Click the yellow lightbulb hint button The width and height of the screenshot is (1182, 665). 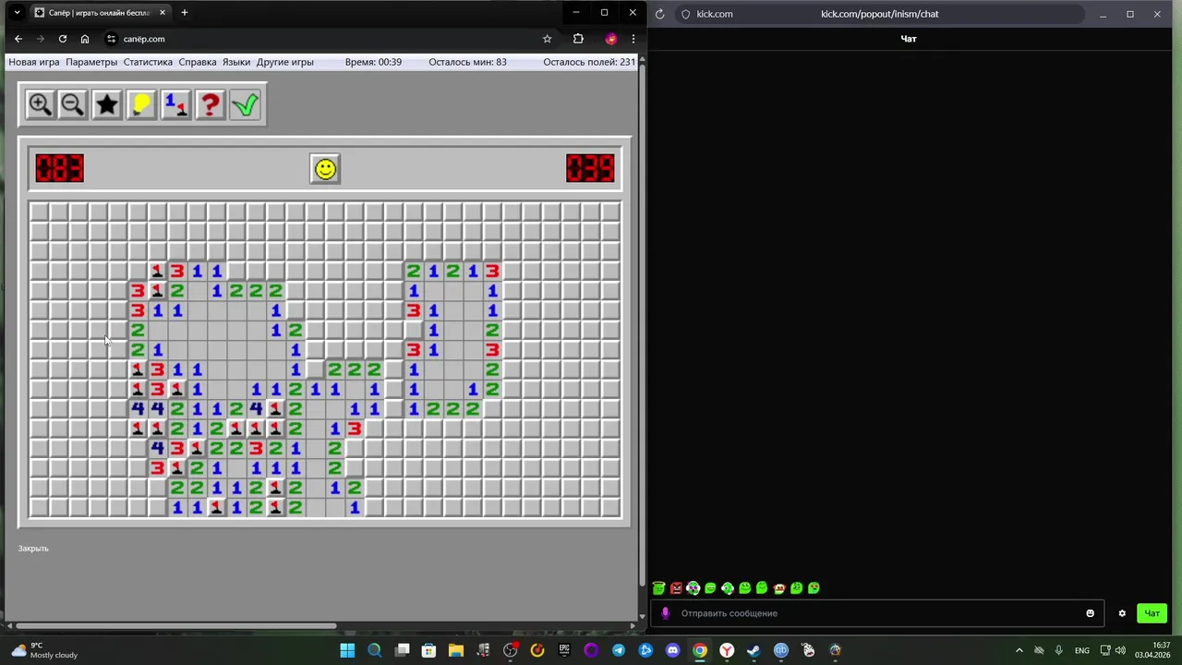point(141,104)
